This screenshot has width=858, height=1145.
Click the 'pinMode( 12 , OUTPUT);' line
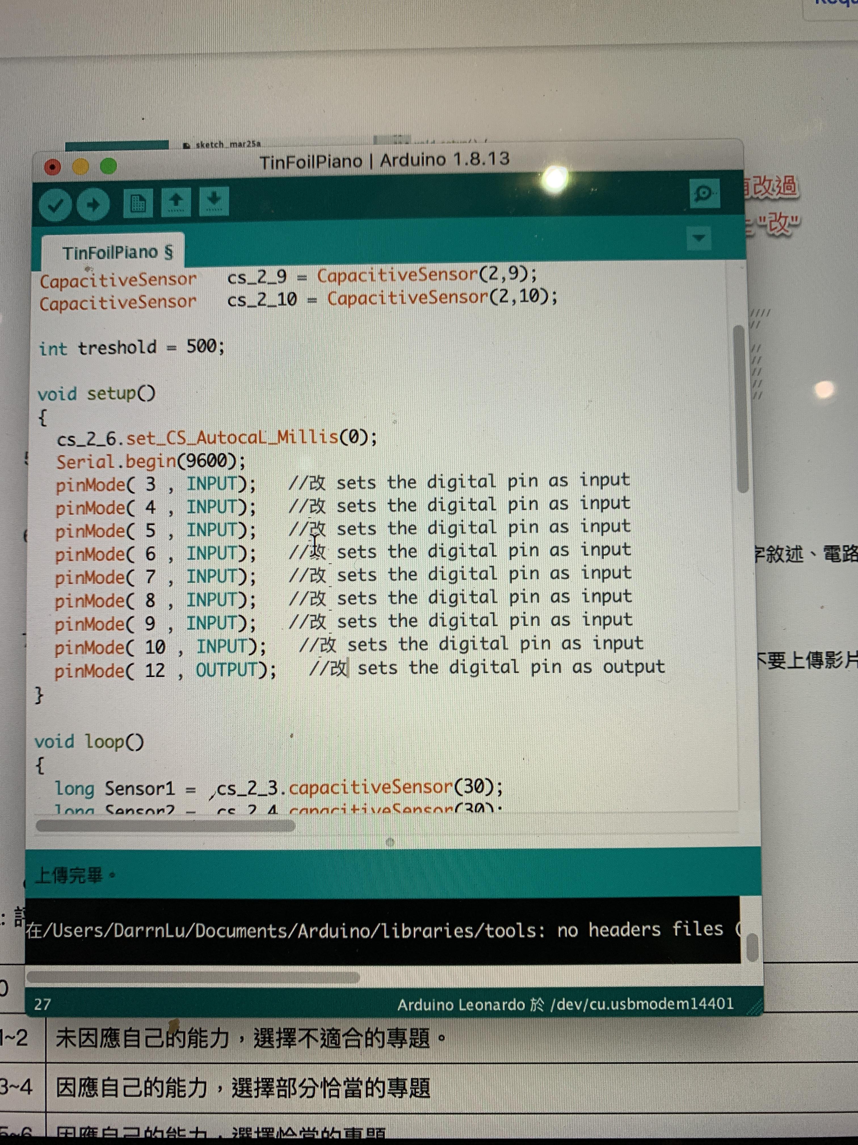165,671
